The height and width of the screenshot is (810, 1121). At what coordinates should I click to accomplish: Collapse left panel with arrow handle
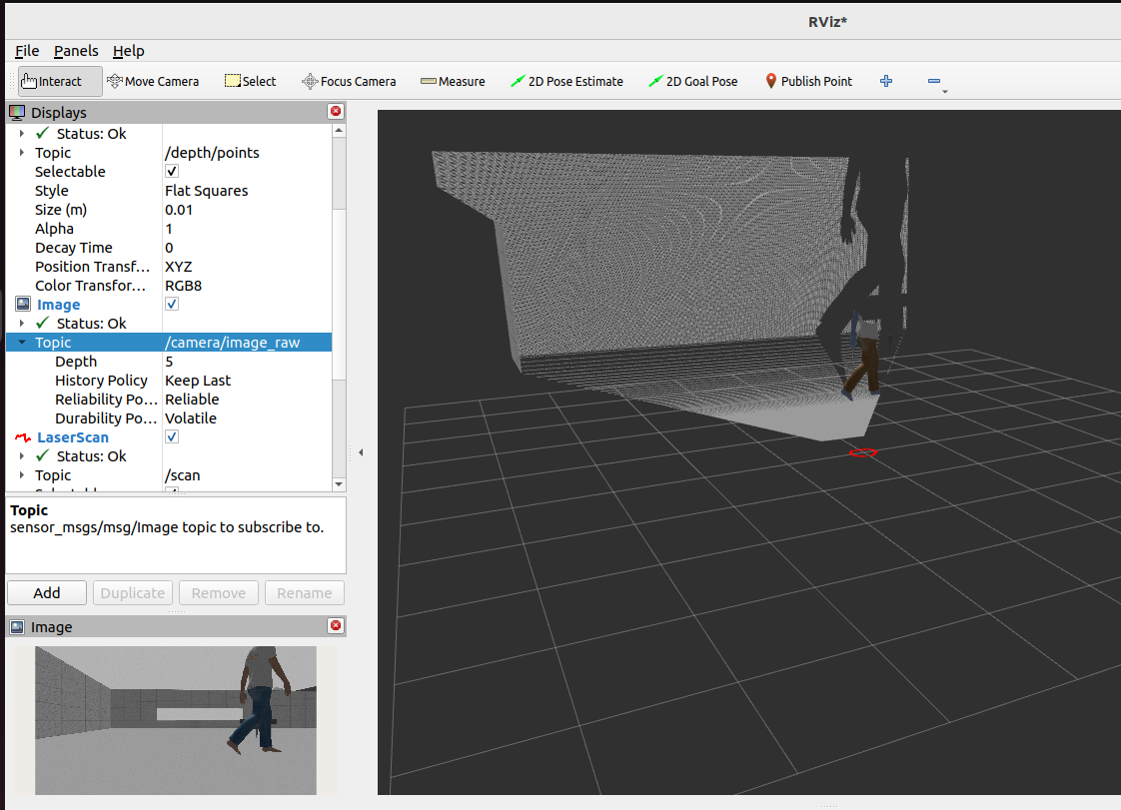[x=361, y=452]
